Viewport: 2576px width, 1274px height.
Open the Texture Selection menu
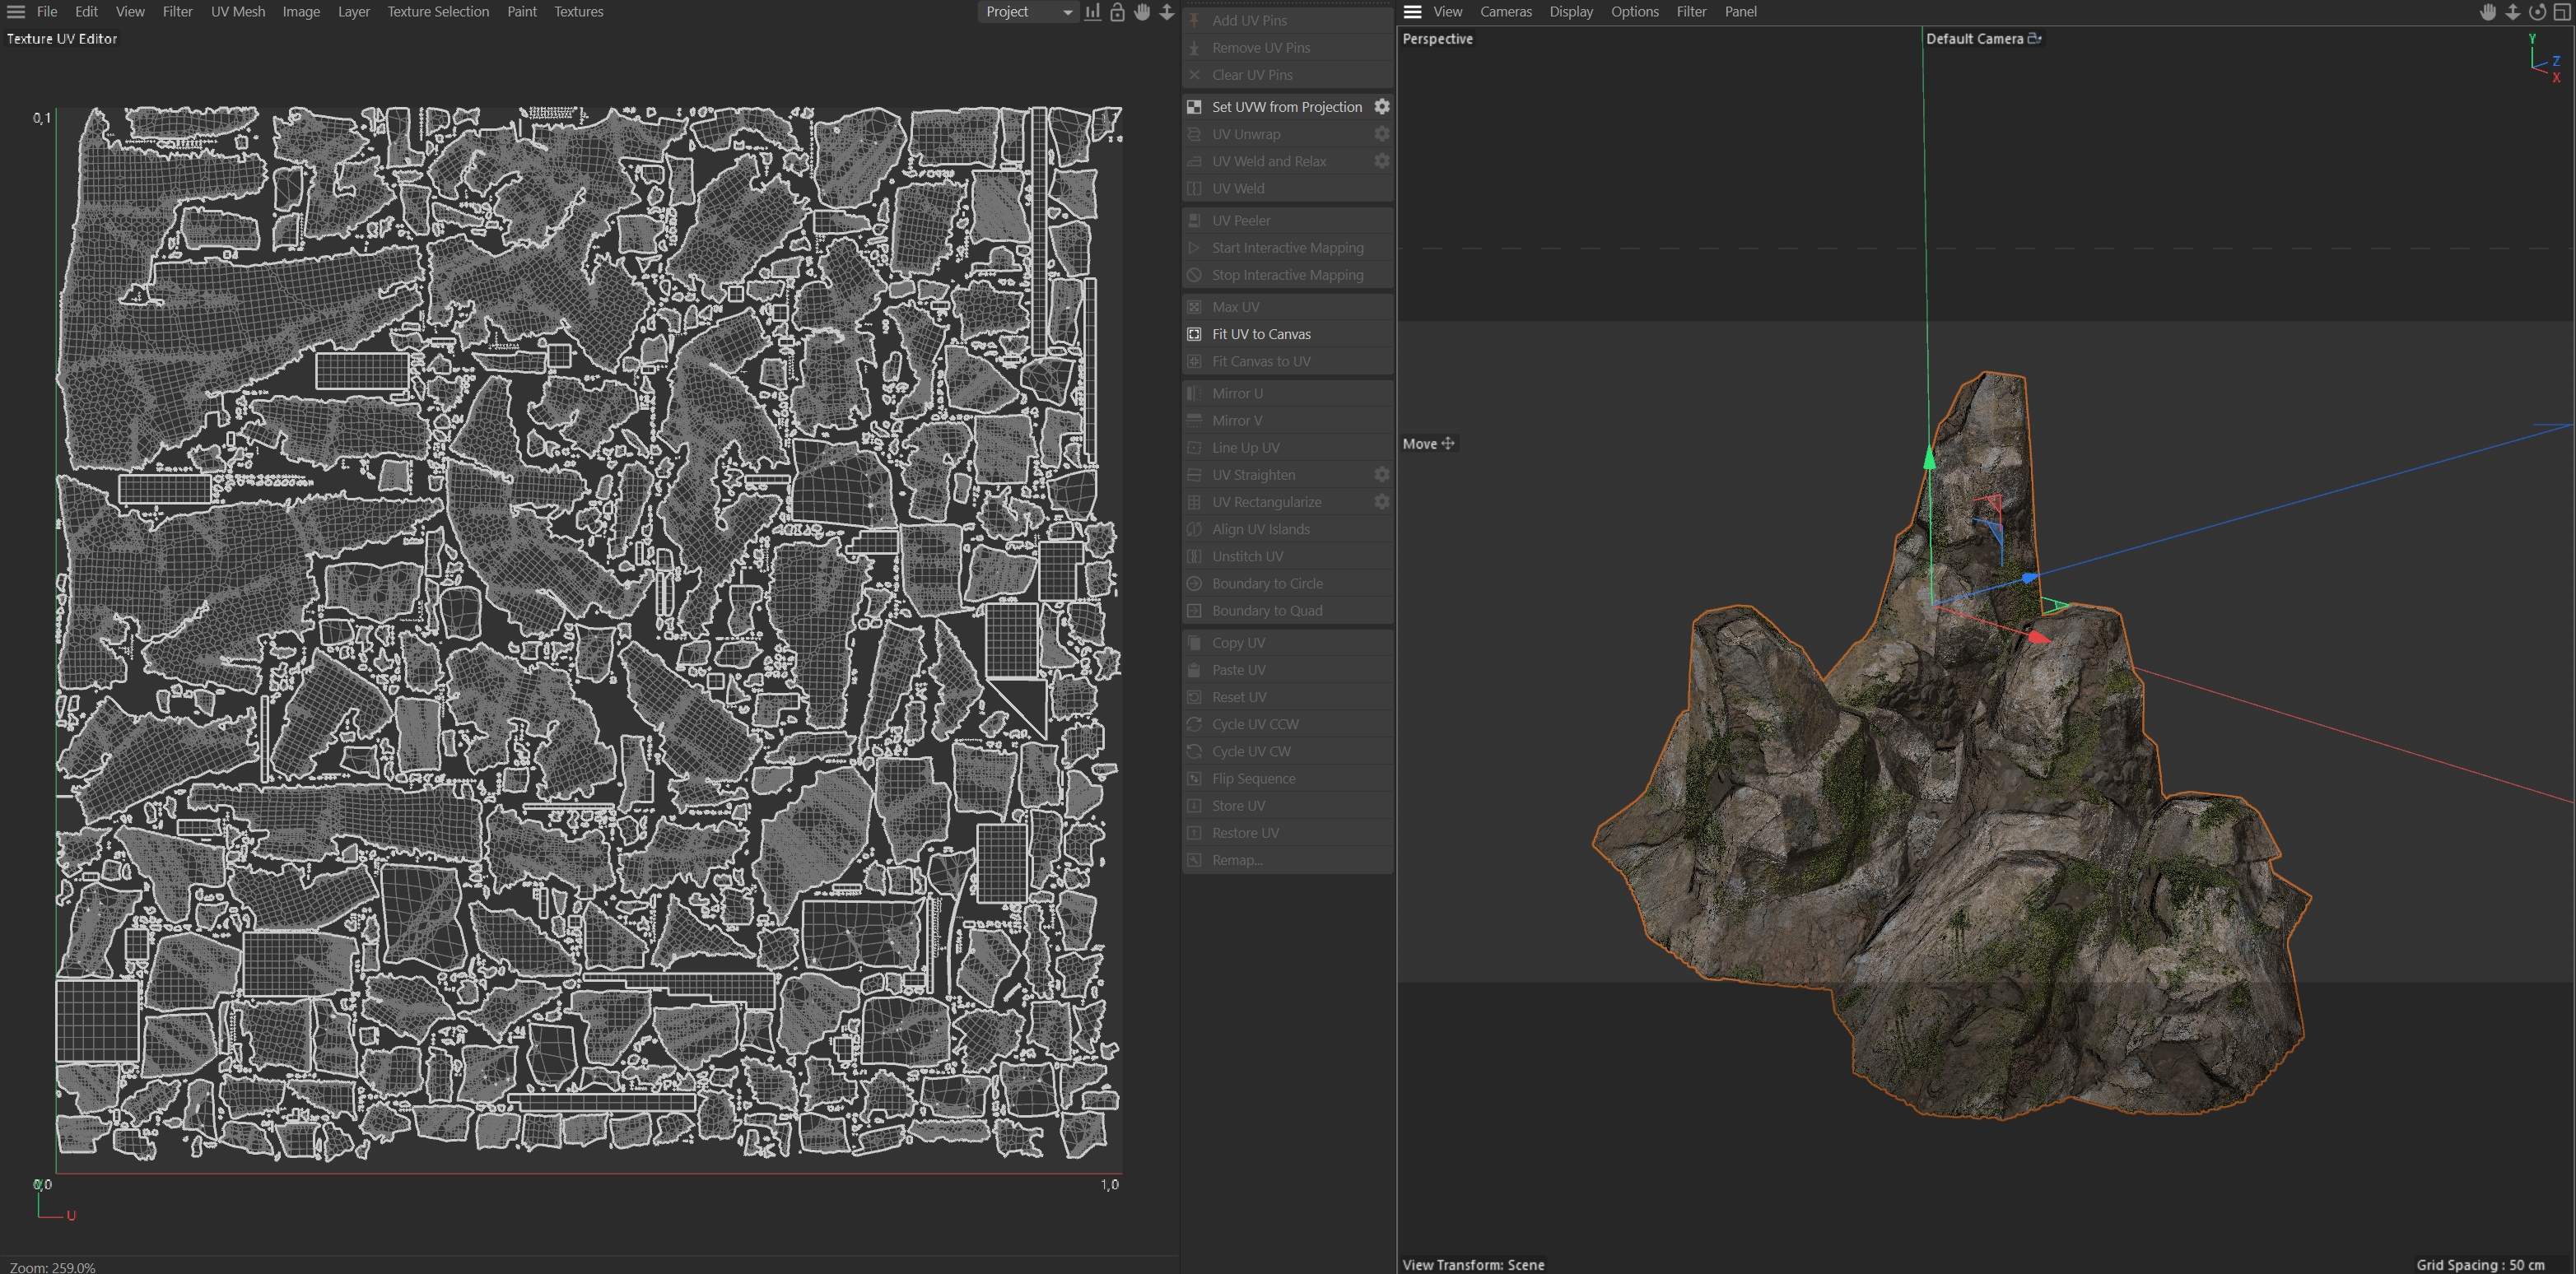coord(438,12)
